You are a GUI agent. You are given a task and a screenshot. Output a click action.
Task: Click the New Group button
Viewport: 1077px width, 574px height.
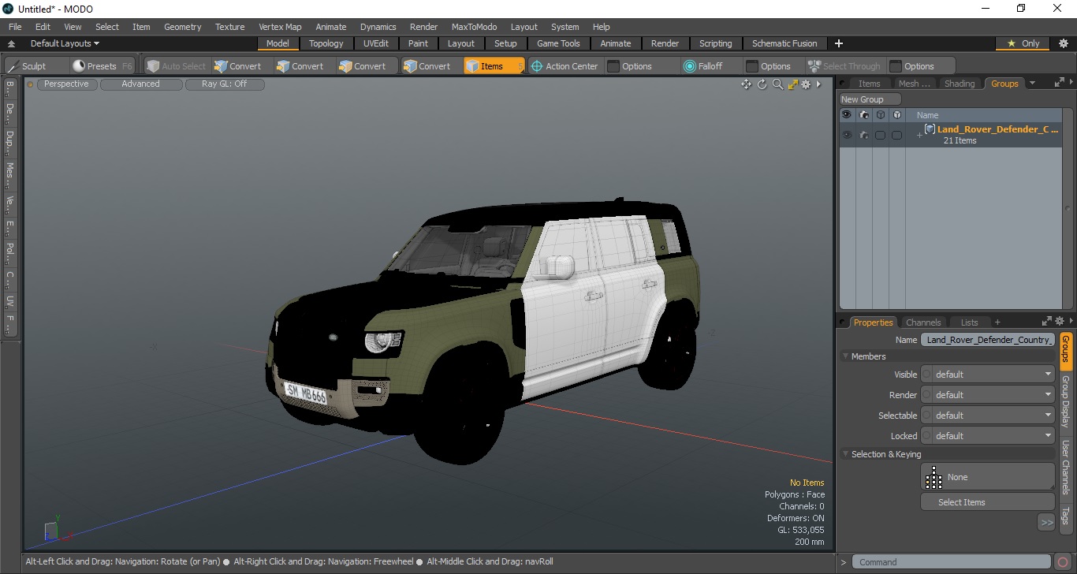click(x=870, y=99)
